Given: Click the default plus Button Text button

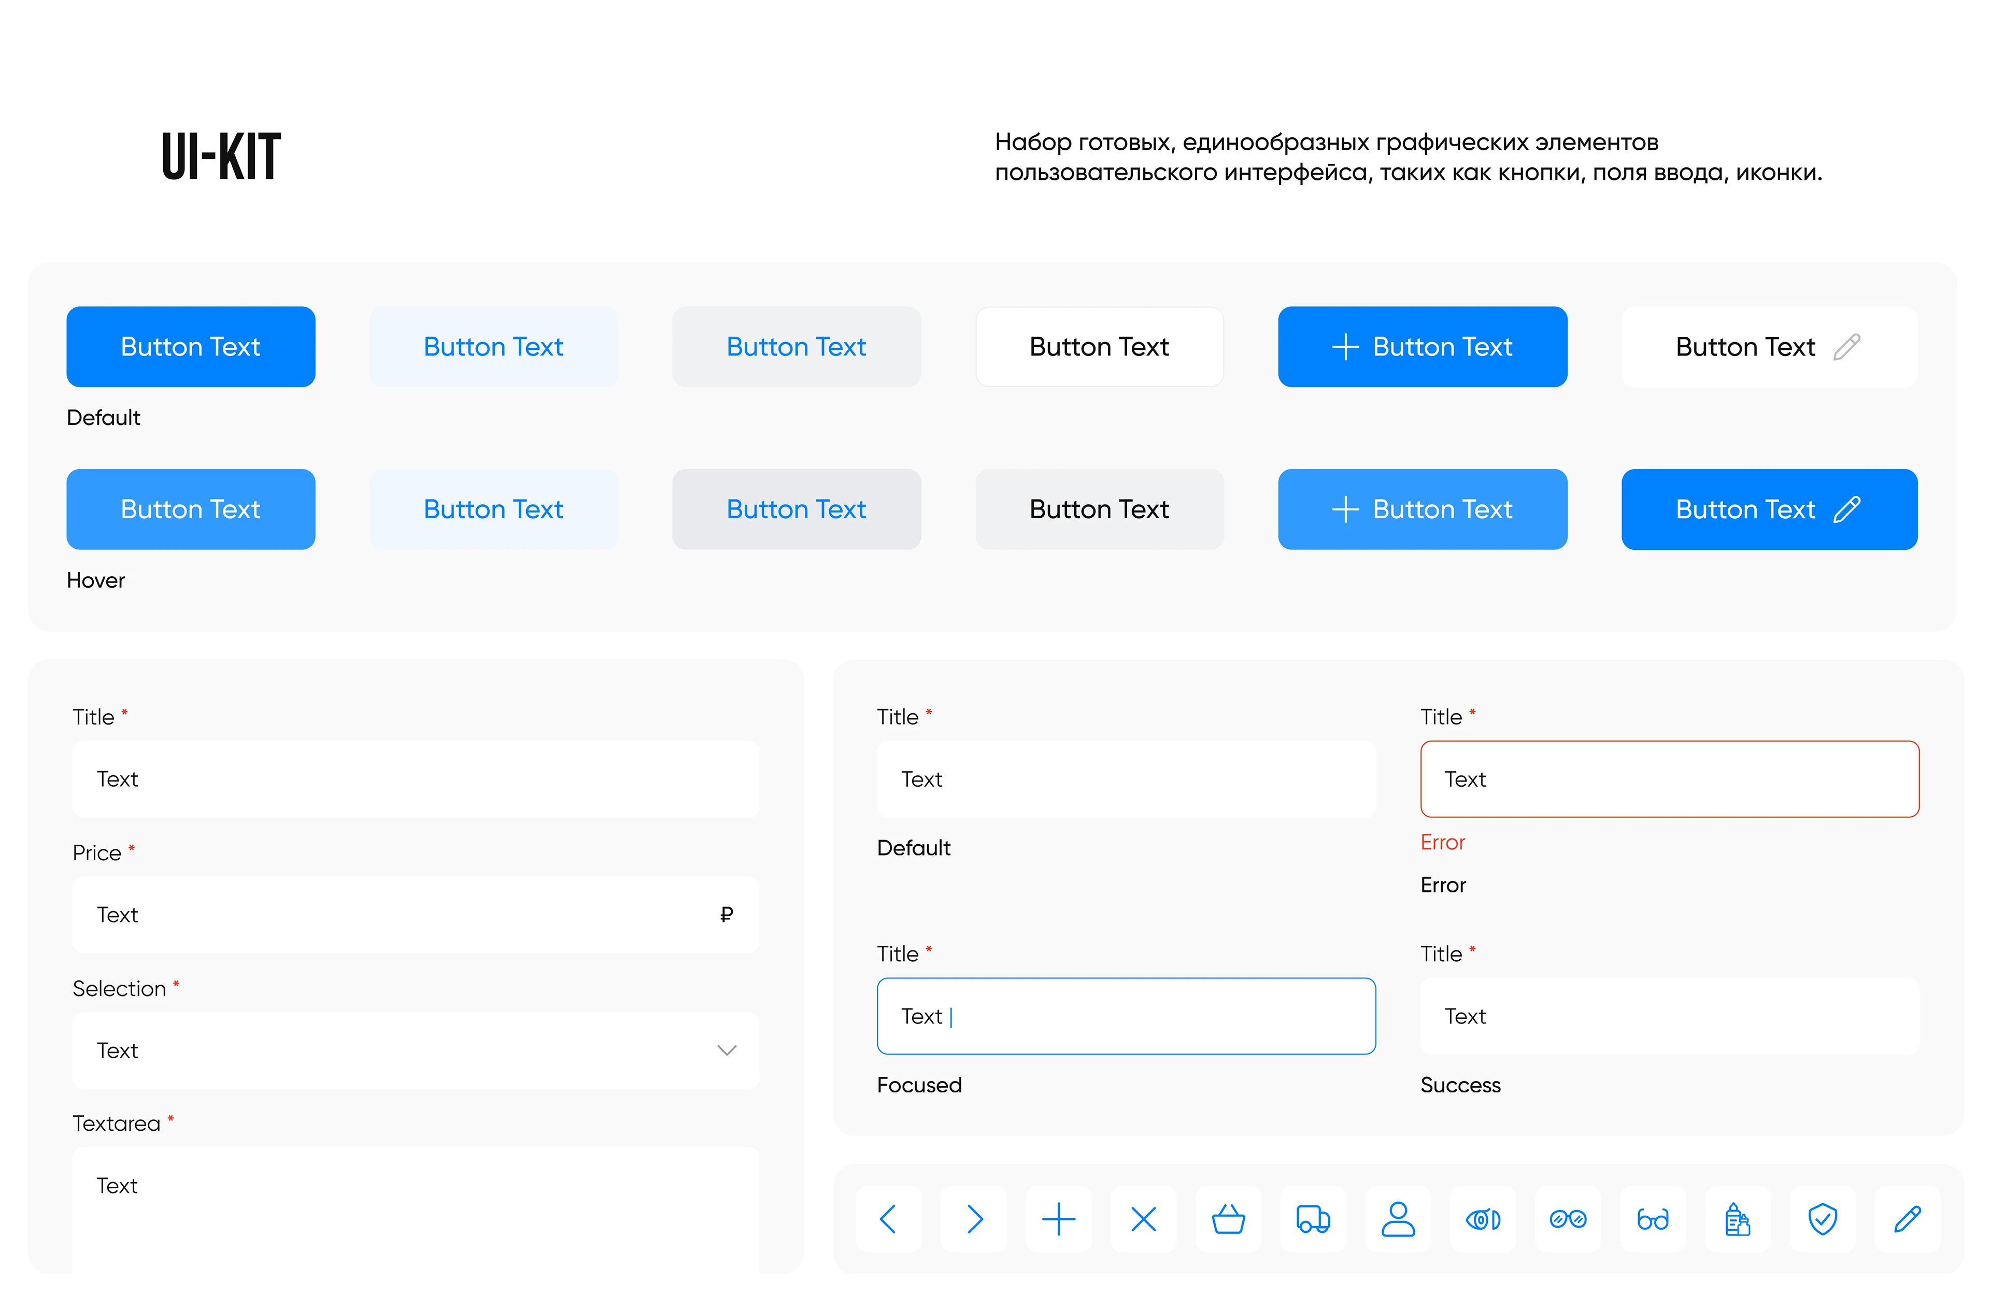Looking at the screenshot, I should coord(1422,347).
